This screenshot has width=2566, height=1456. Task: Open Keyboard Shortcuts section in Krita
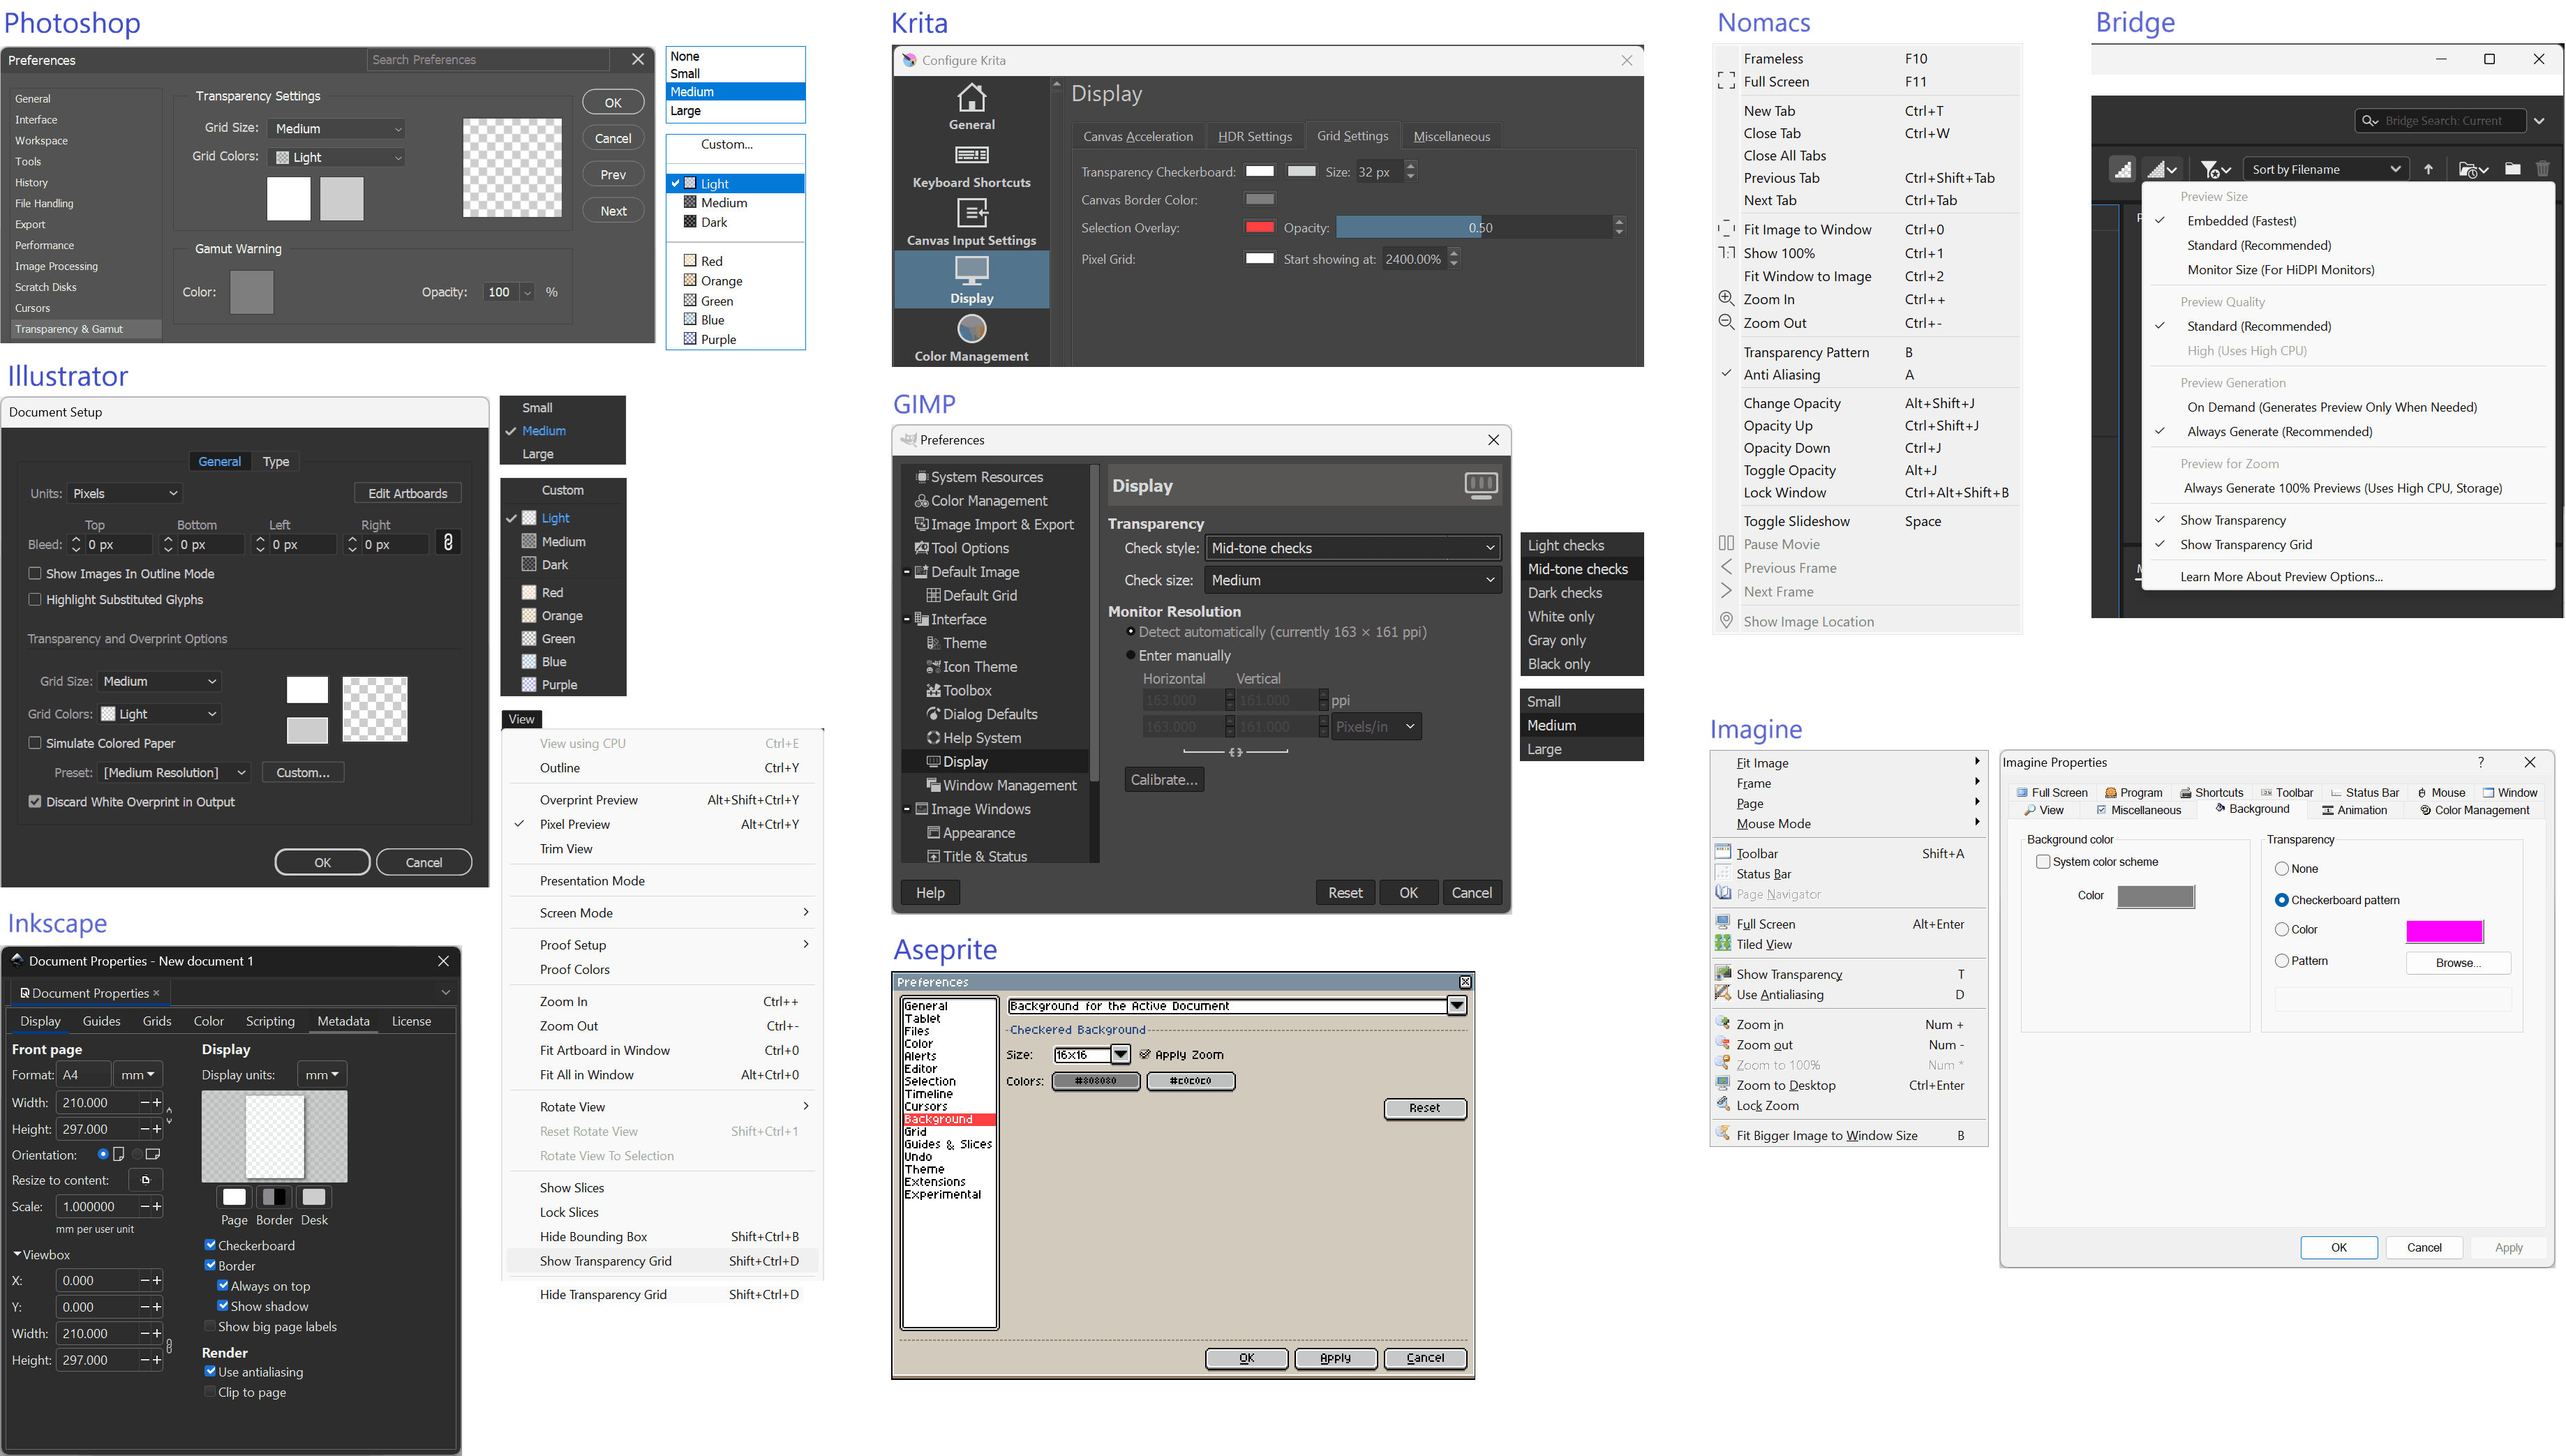pyautogui.click(x=971, y=165)
